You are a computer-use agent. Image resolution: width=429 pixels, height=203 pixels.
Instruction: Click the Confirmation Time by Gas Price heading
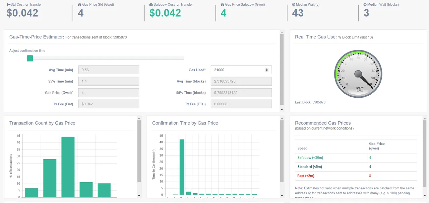click(185, 123)
